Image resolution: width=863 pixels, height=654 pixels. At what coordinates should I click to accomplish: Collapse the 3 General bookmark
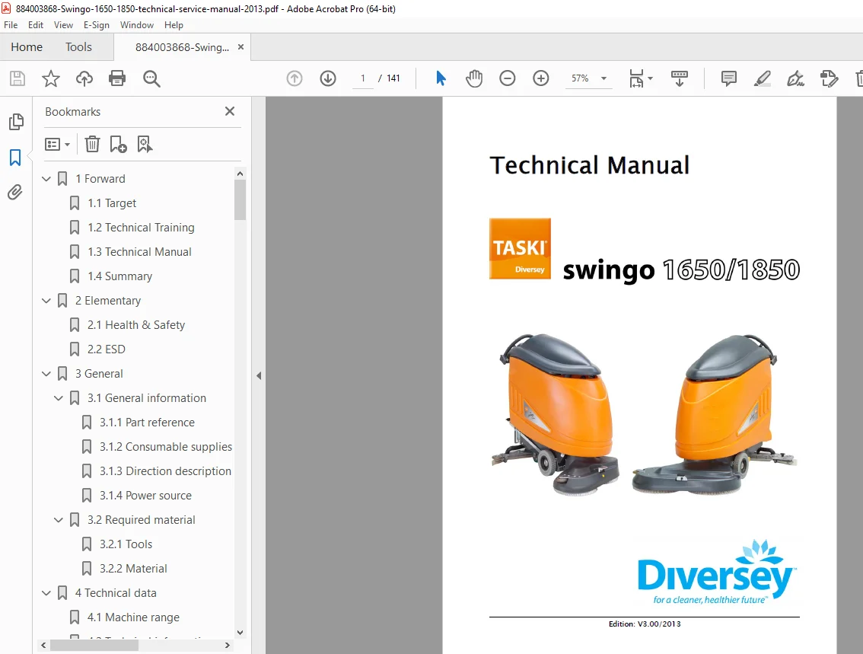point(46,374)
